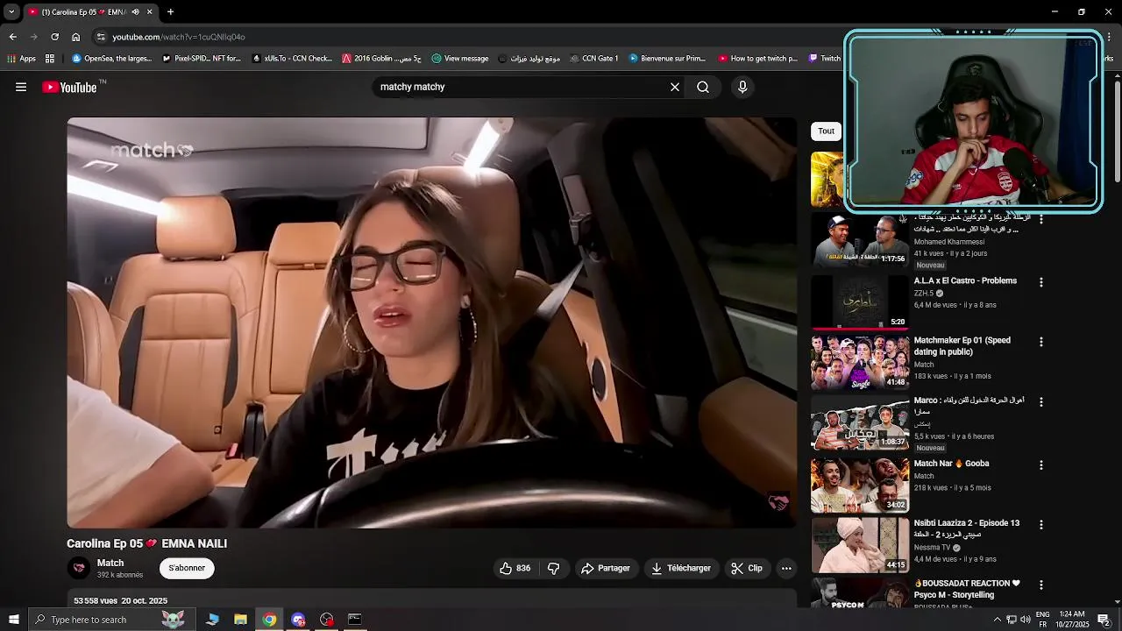Click the magnifier search button
1122x631 pixels.
[x=703, y=87]
